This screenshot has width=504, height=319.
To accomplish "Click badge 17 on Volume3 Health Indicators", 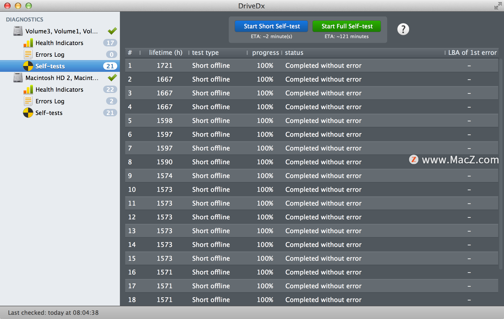I will (x=110, y=43).
